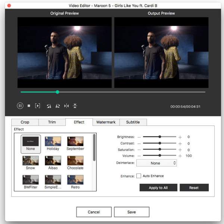Decrease saturation with minus icon
The width and height of the screenshot is (224, 224).
(x=139, y=150)
